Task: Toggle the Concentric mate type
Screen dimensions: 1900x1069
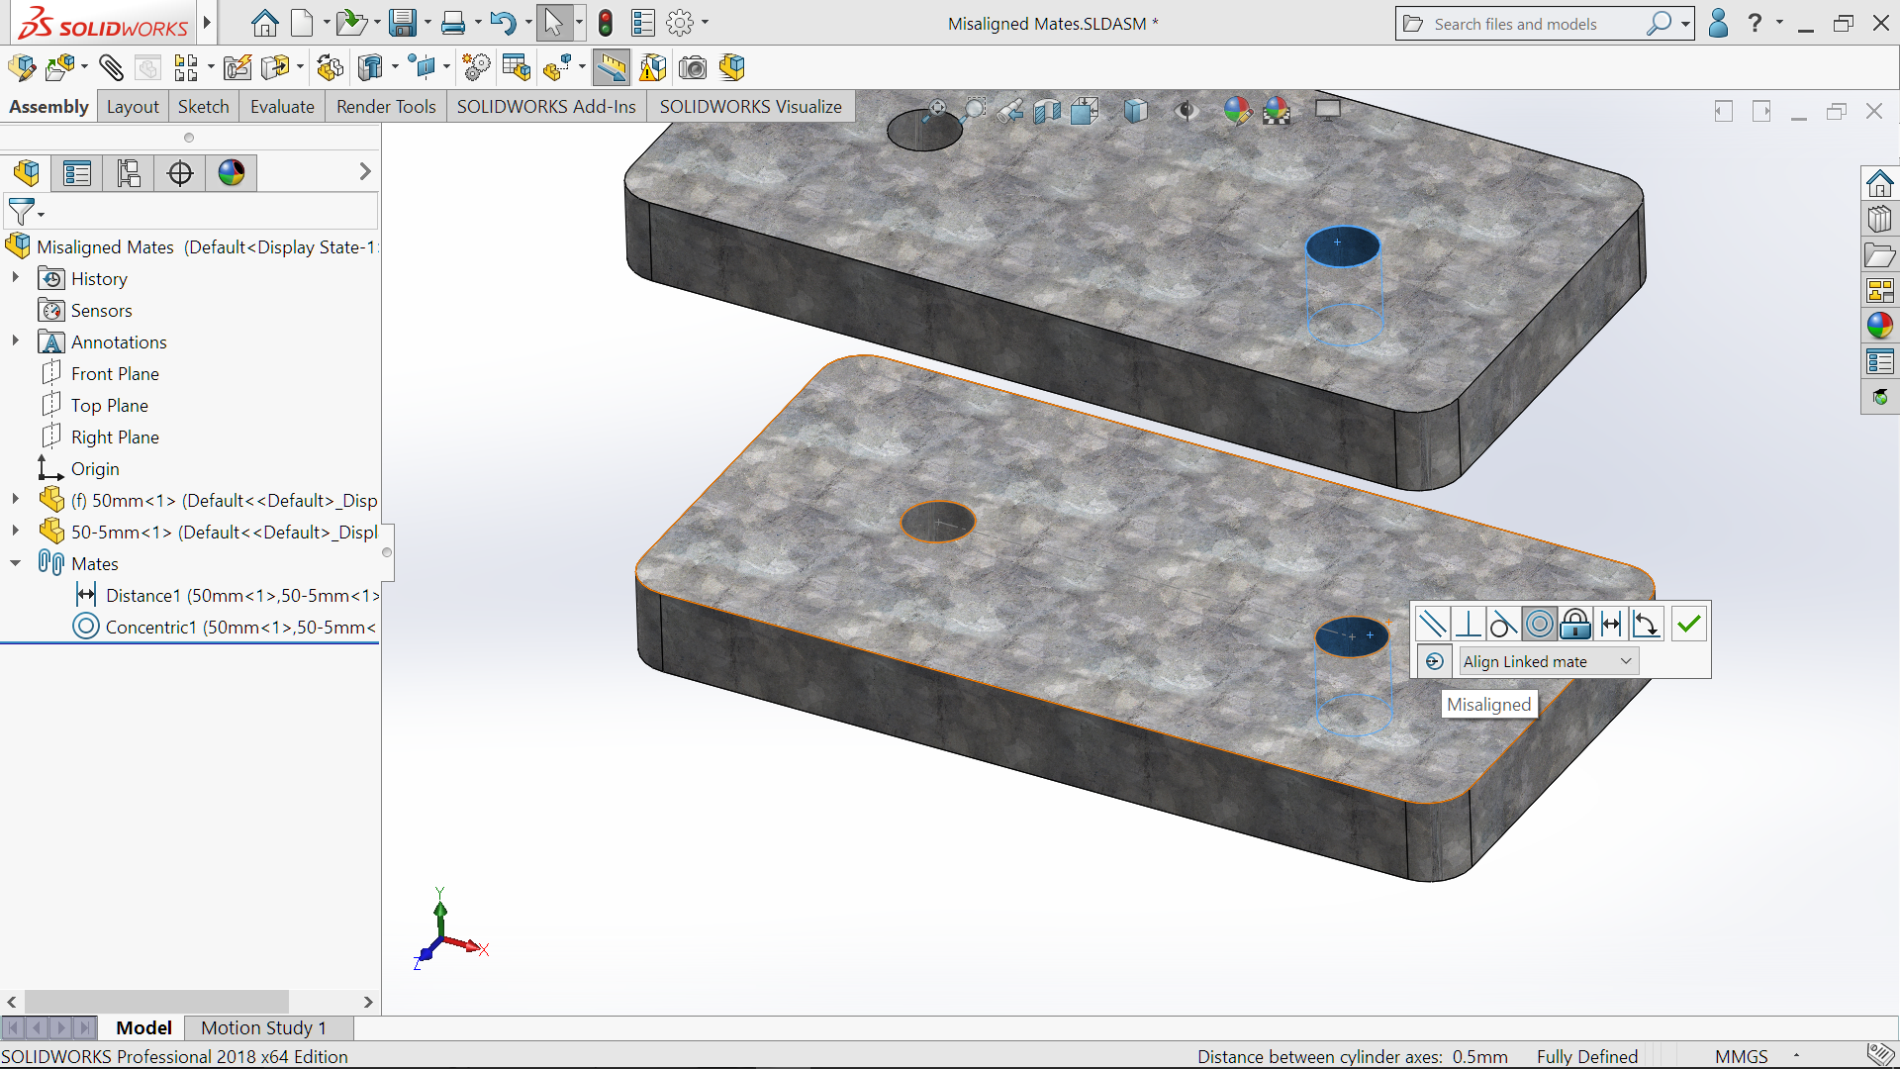Action: 1540,624
